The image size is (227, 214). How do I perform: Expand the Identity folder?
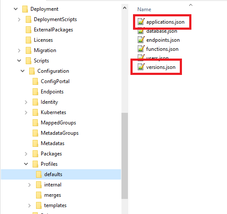pyautogui.click(x=26, y=102)
